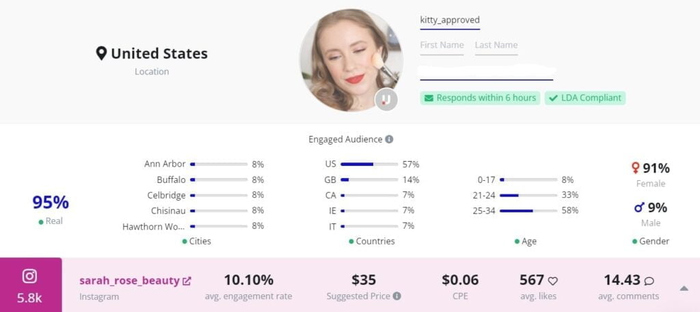700x312 pixels.
Task: Click the external link icon next to sarah_rose_beauty
Action: pyautogui.click(x=187, y=281)
